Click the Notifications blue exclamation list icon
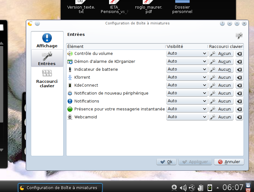This screenshot has width=254, height=192. click(x=70, y=101)
